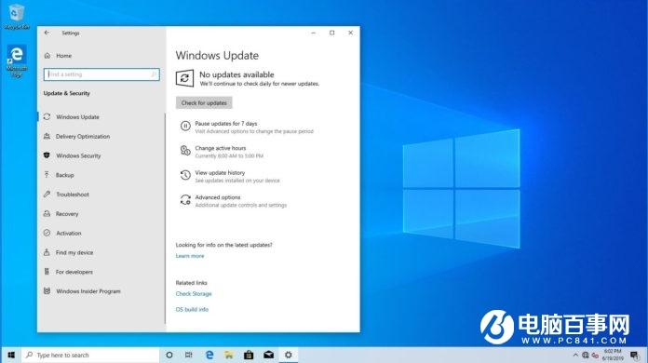Select Backup in sidebar

point(65,175)
